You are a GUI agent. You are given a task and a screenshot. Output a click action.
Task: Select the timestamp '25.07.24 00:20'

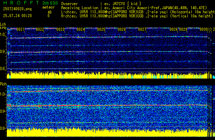tap(17, 16)
